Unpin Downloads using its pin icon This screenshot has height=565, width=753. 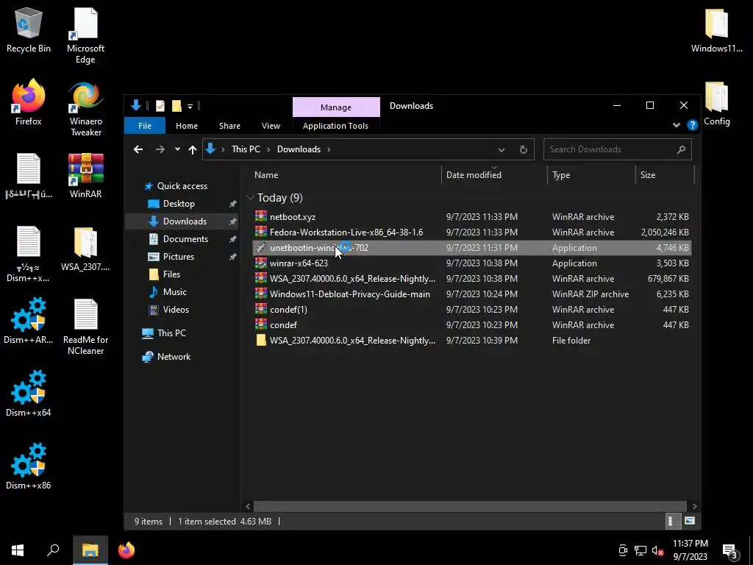coord(233,221)
